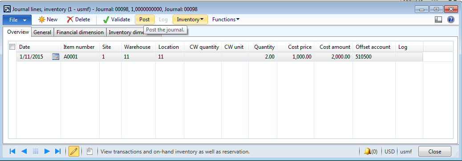Go to the previous record
Image resolution: width=462 pixels, height=161 pixels.
24,151
